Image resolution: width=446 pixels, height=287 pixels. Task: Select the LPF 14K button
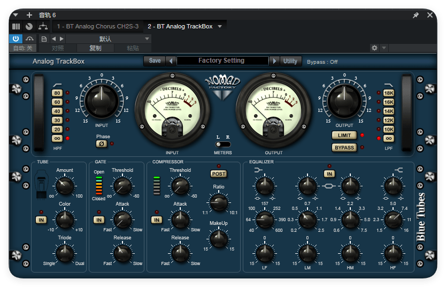389,111
